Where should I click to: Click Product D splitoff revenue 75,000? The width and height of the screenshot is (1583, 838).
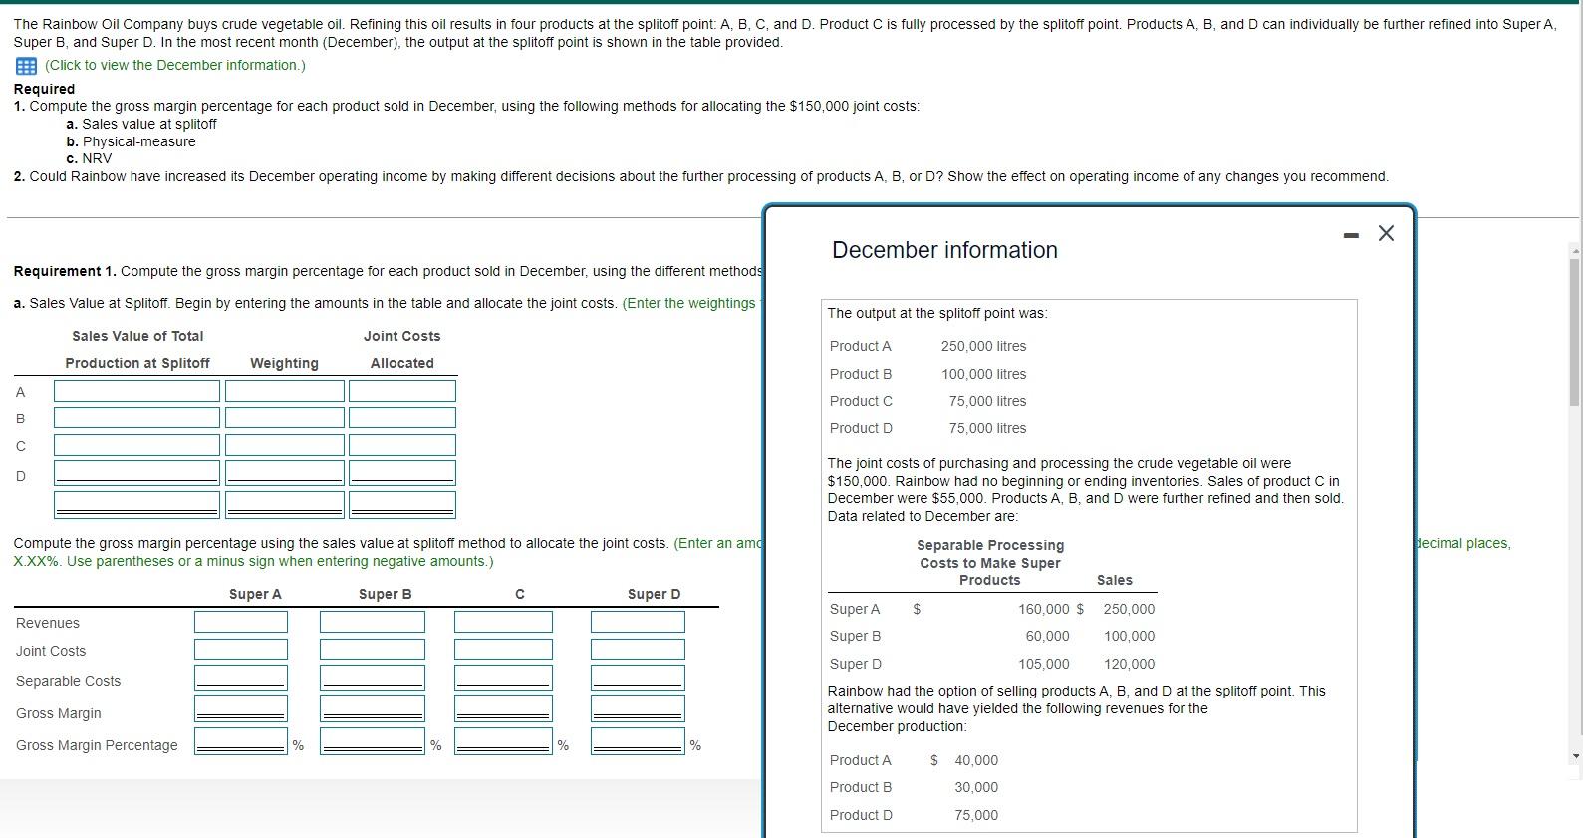[x=976, y=815]
